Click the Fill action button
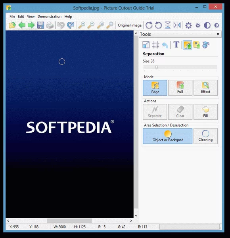The image size is (230, 238). pos(205,112)
